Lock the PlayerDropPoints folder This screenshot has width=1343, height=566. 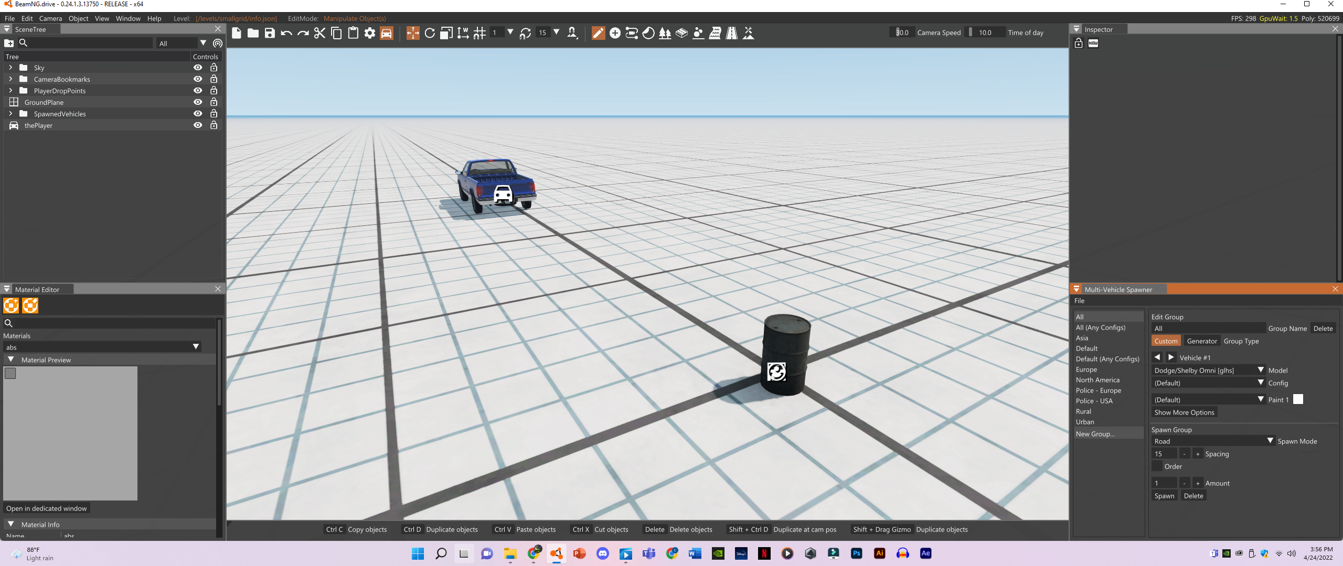(x=214, y=91)
